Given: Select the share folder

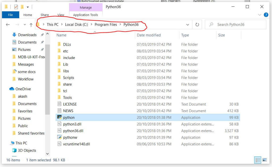Looking at the screenshot, I should [67, 84].
